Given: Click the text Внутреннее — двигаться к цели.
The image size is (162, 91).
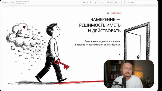Looking at the screenshot, I should pos(103,41).
